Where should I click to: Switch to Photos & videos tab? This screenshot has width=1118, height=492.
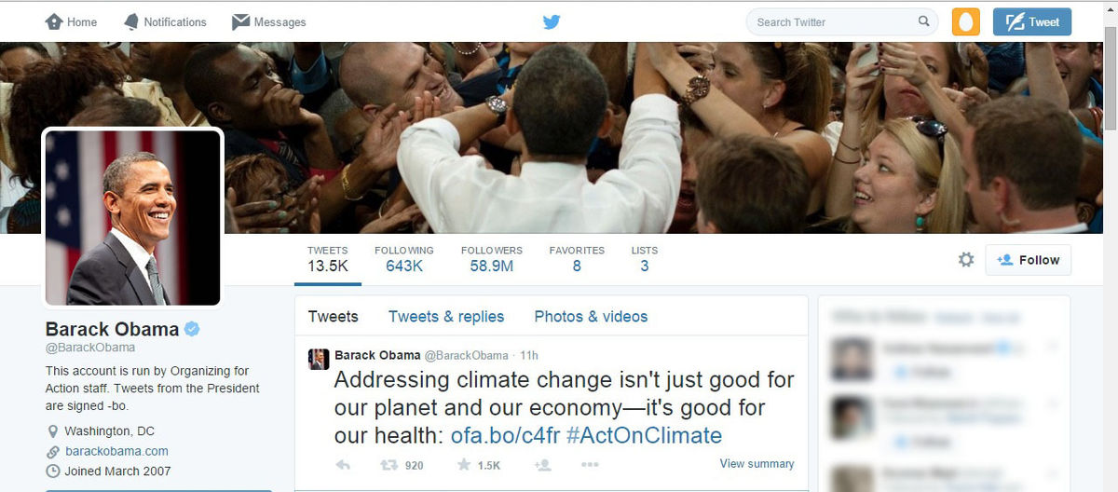point(591,317)
